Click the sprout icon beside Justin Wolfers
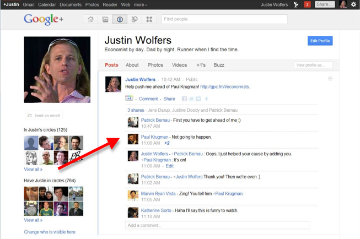 coord(296,4)
